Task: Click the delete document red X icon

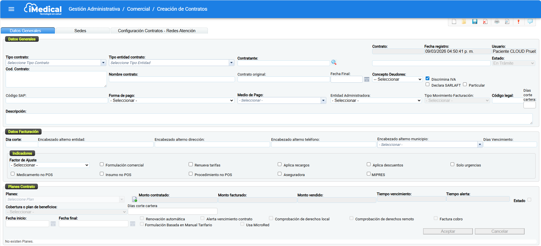Action: [485, 22]
